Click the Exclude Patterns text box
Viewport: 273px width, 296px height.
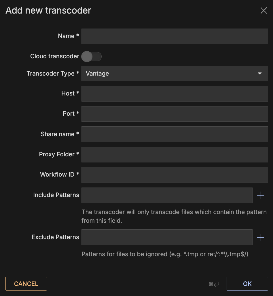167,237
